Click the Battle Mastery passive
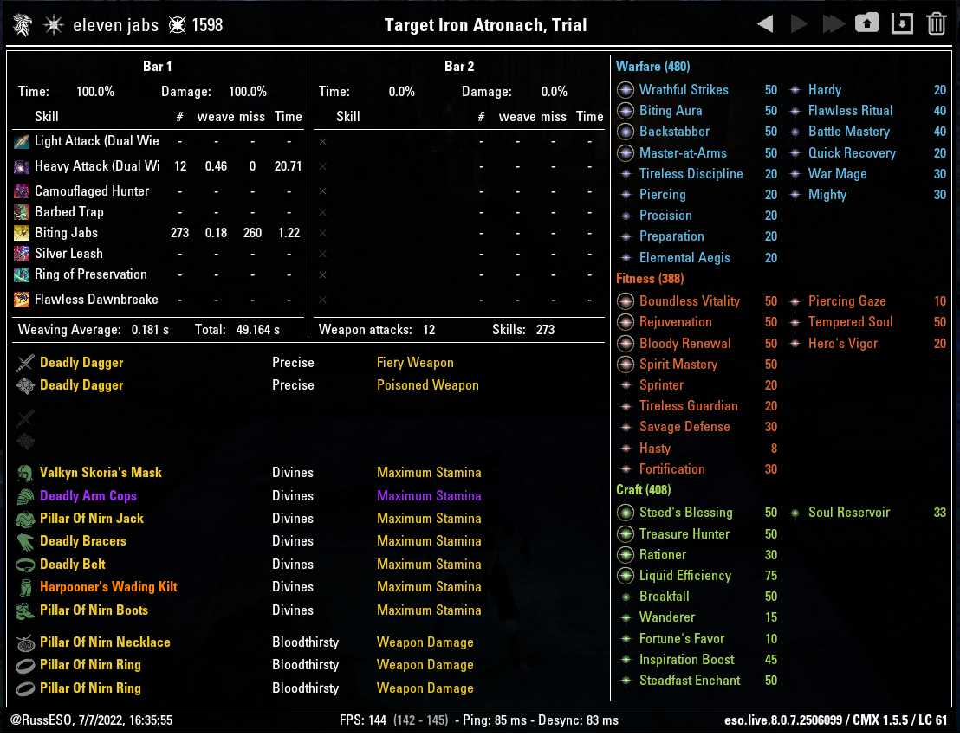Image resolution: width=960 pixels, height=736 pixels. pyautogui.click(x=849, y=132)
